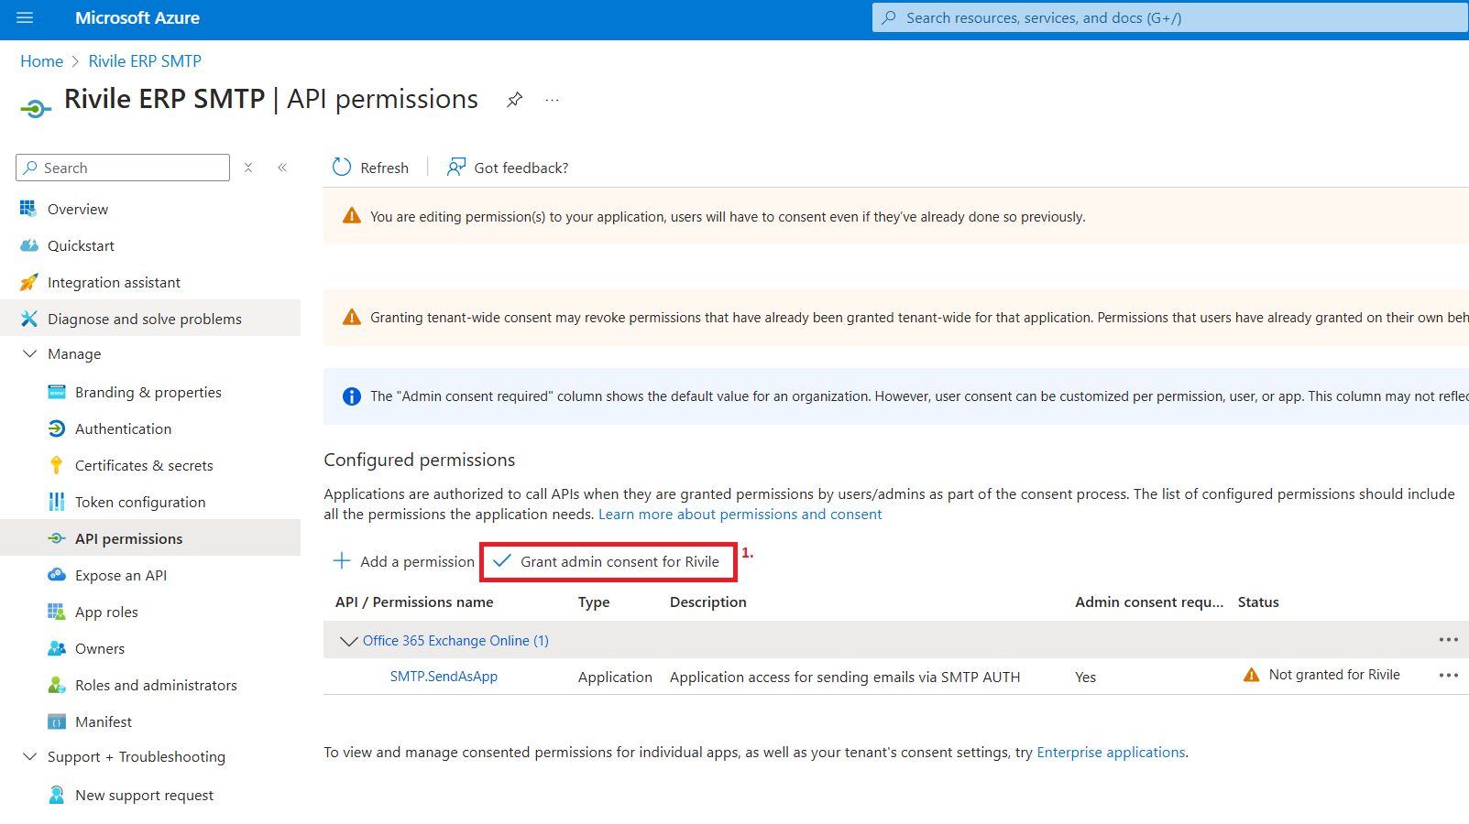The width and height of the screenshot is (1469, 824).
Task: Follow the Enterprise applications link
Action: (x=1111, y=753)
